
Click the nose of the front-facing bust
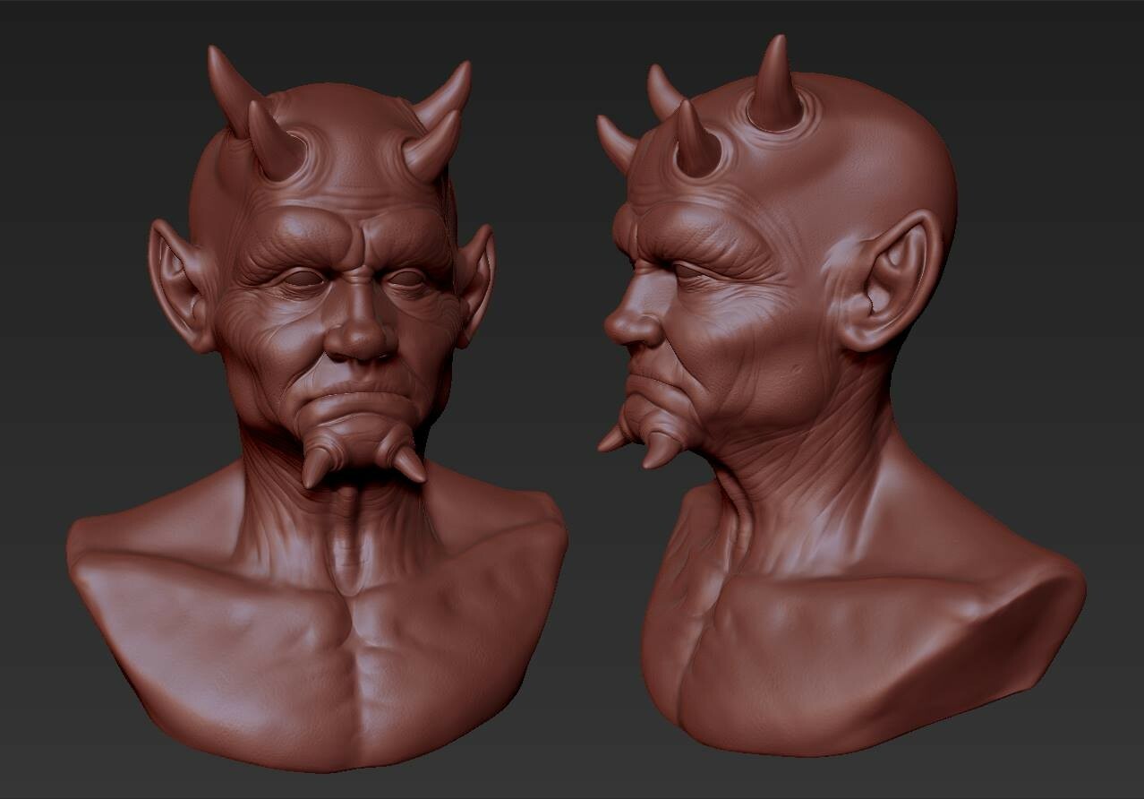[x=349, y=340]
